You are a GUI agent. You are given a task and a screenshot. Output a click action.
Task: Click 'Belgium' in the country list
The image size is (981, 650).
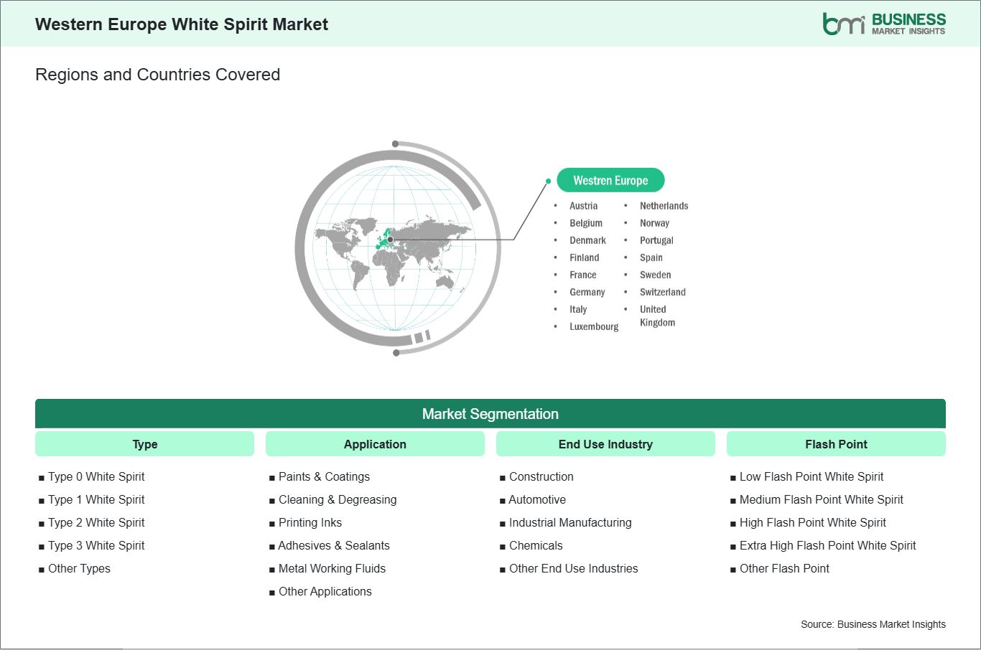(586, 223)
